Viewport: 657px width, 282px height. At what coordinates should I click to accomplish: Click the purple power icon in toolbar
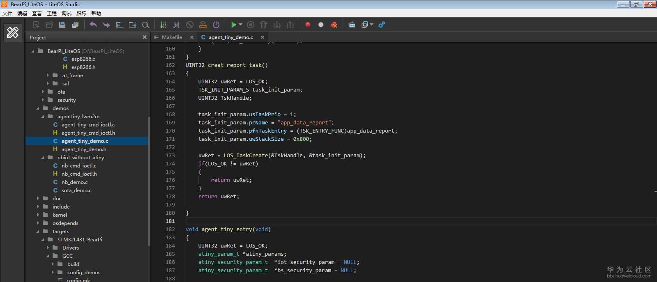(x=216, y=25)
